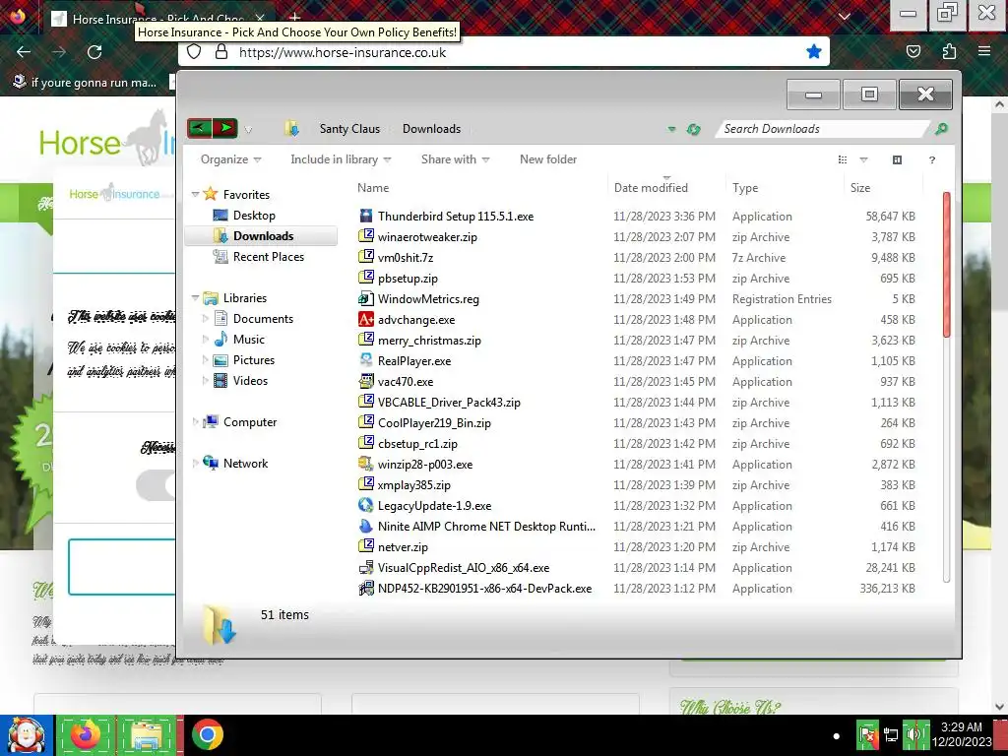Viewport: 1008px width, 756px height.
Task: Select the file named xmplay385.zip
Action: click(414, 484)
